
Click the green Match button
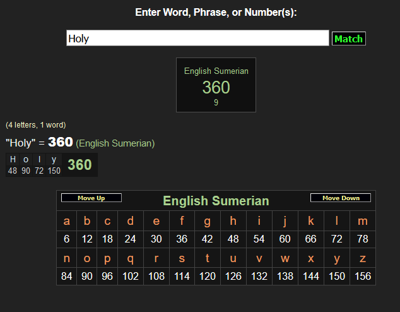349,39
